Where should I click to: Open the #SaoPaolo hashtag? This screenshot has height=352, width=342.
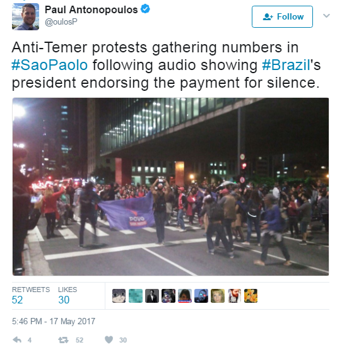point(50,65)
